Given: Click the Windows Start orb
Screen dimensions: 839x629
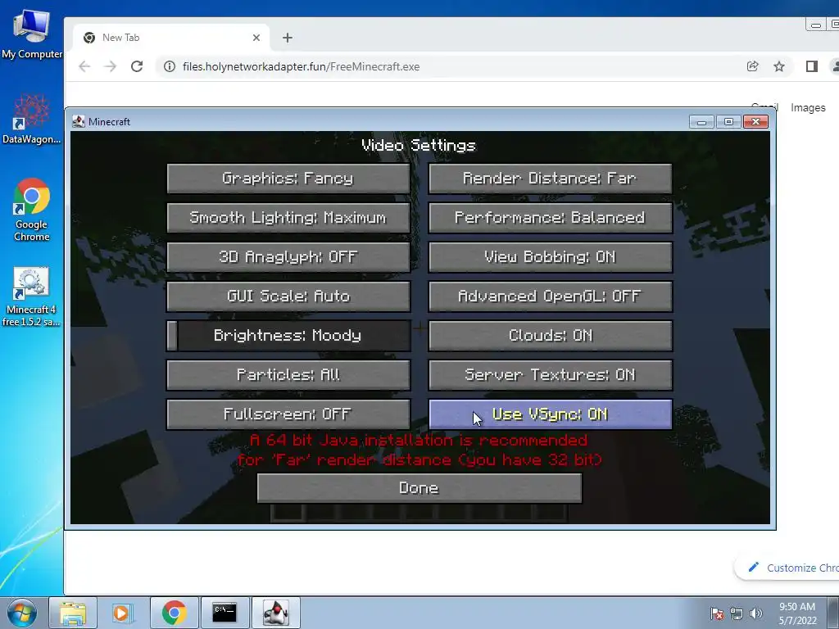Looking at the screenshot, I should point(22,613).
